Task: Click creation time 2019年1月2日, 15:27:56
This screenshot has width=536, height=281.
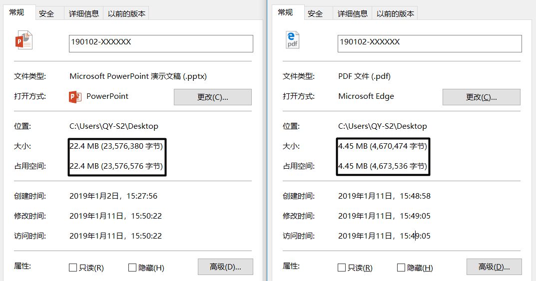Action: tap(113, 196)
